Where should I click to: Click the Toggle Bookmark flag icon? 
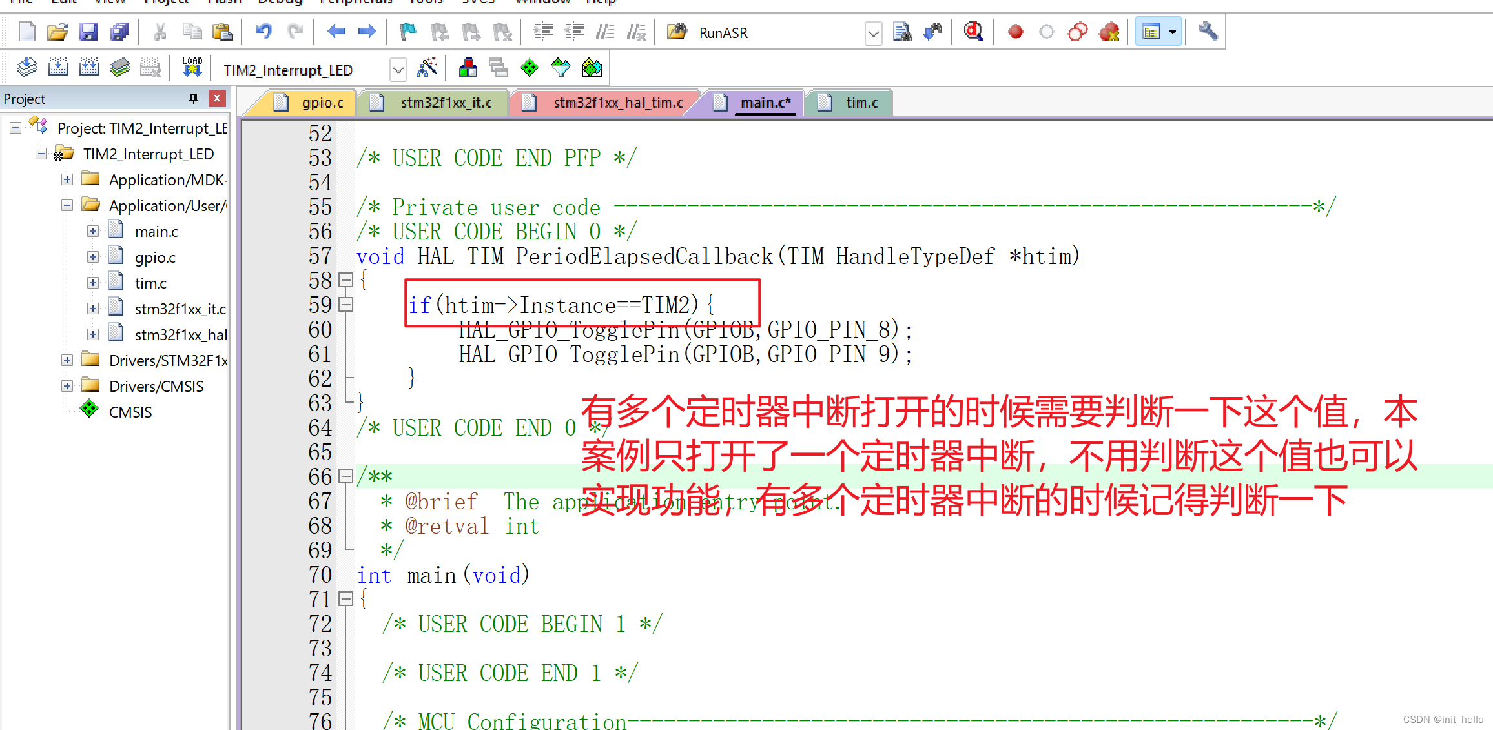tap(407, 32)
